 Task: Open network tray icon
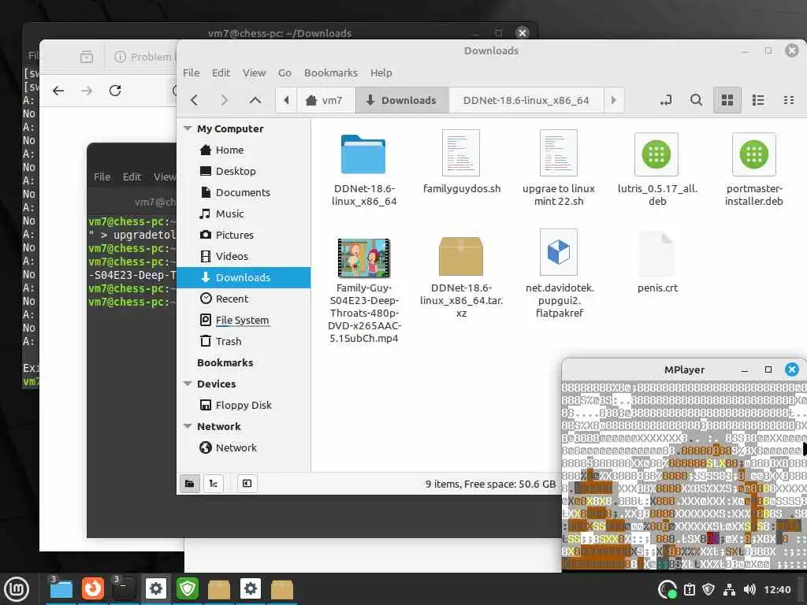729,589
